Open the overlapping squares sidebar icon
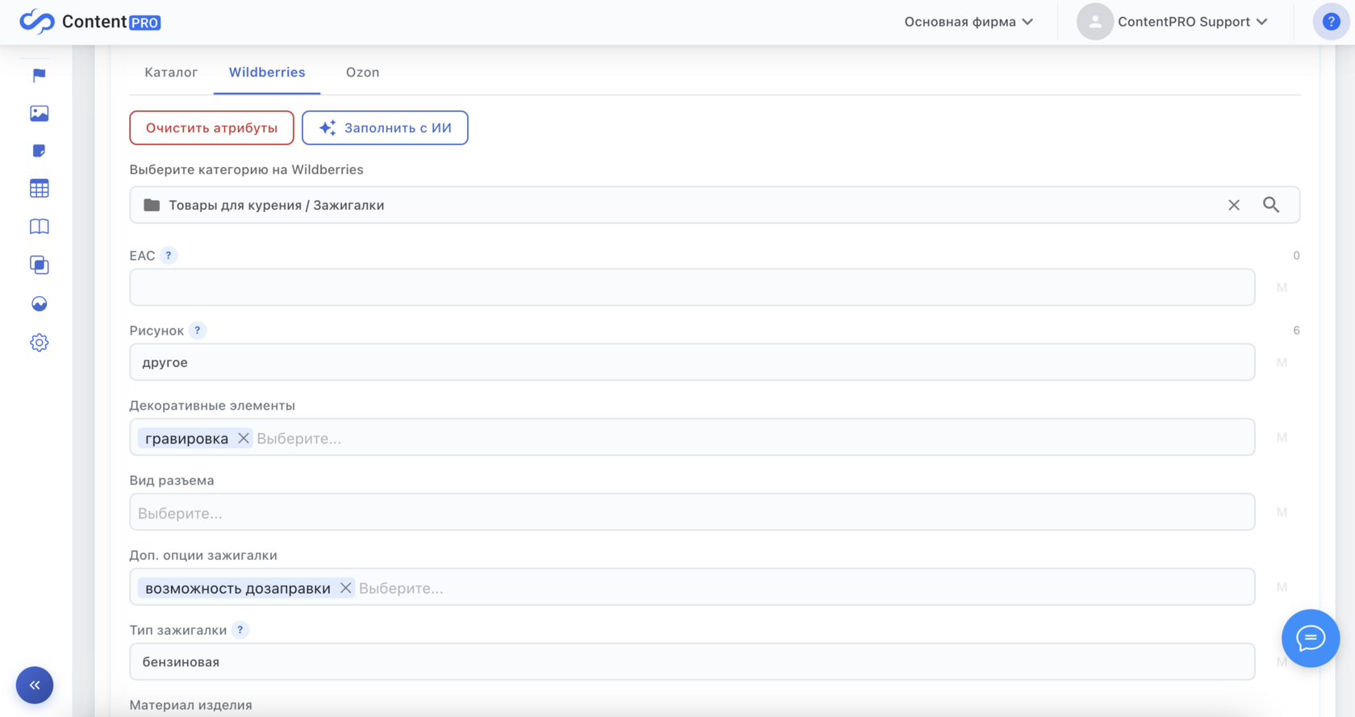The image size is (1355, 717). (x=39, y=265)
